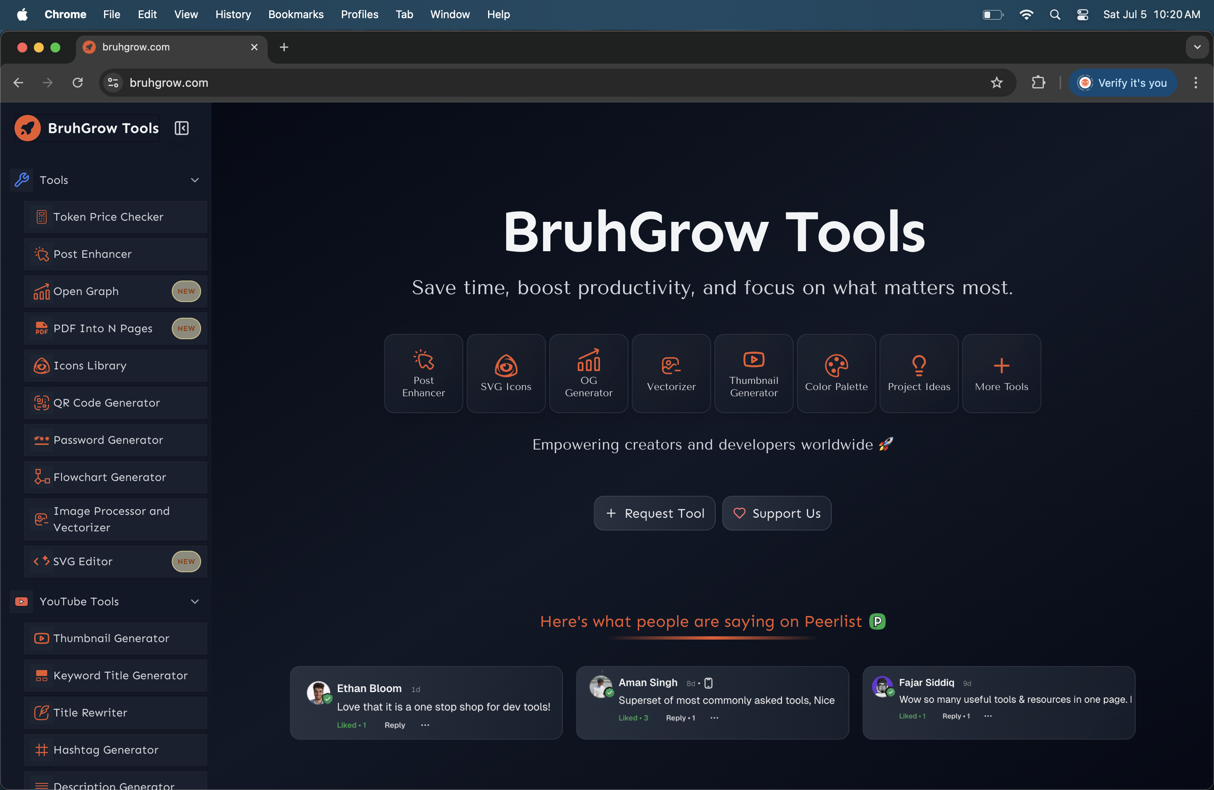Click Fajar Siddiq's profile picture

(x=882, y=686)
